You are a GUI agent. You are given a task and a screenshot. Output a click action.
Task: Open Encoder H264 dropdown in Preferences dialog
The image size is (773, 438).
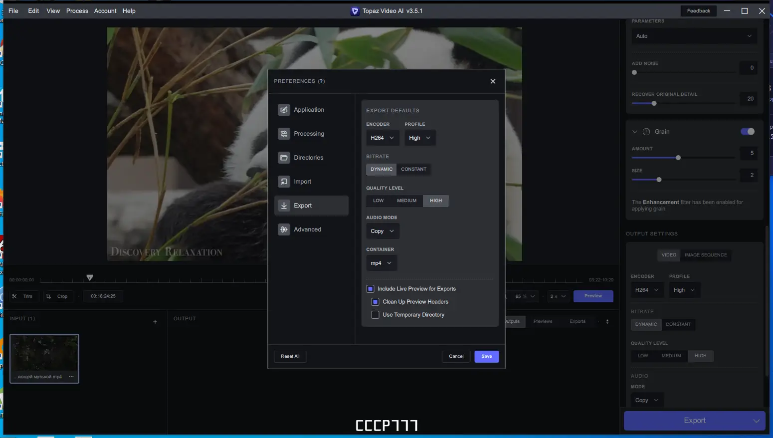pos(383,138)
